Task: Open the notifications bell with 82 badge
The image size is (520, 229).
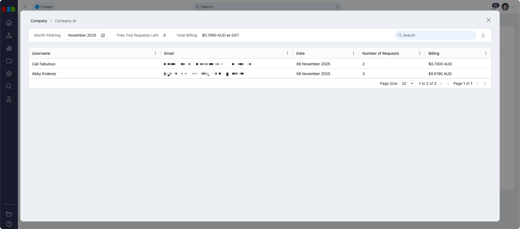Action: [x=494, y=7]
